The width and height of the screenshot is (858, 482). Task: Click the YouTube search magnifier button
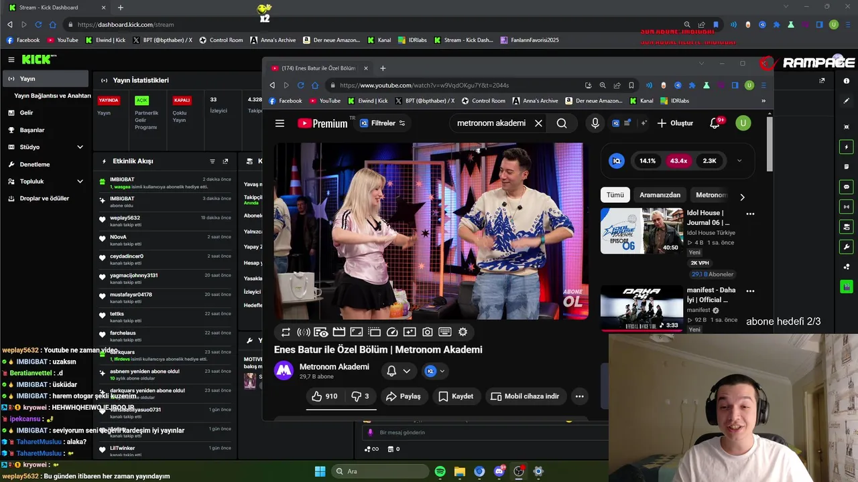pyautogui.click(x=562, y=123)
